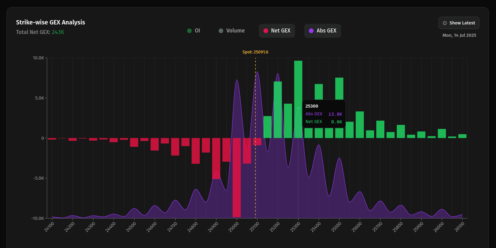
Task: Click the date Mon, 14 Jul 2025
Action: coord(459,35)
